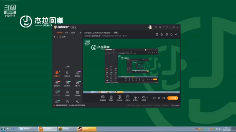
Task: Toggle preview visibility eye near live button
Action: (x=159, y=98)
